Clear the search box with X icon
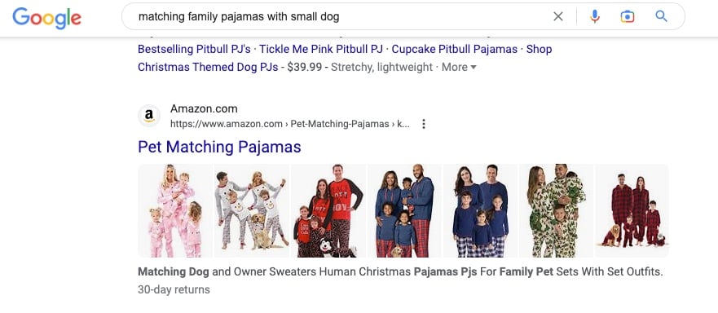The image size is (718, 313). click(x=557, y=17)
